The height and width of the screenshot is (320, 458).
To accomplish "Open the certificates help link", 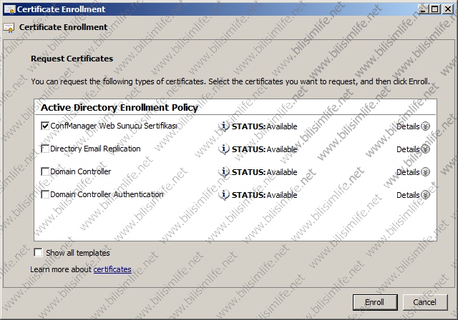I will [112, 269].
